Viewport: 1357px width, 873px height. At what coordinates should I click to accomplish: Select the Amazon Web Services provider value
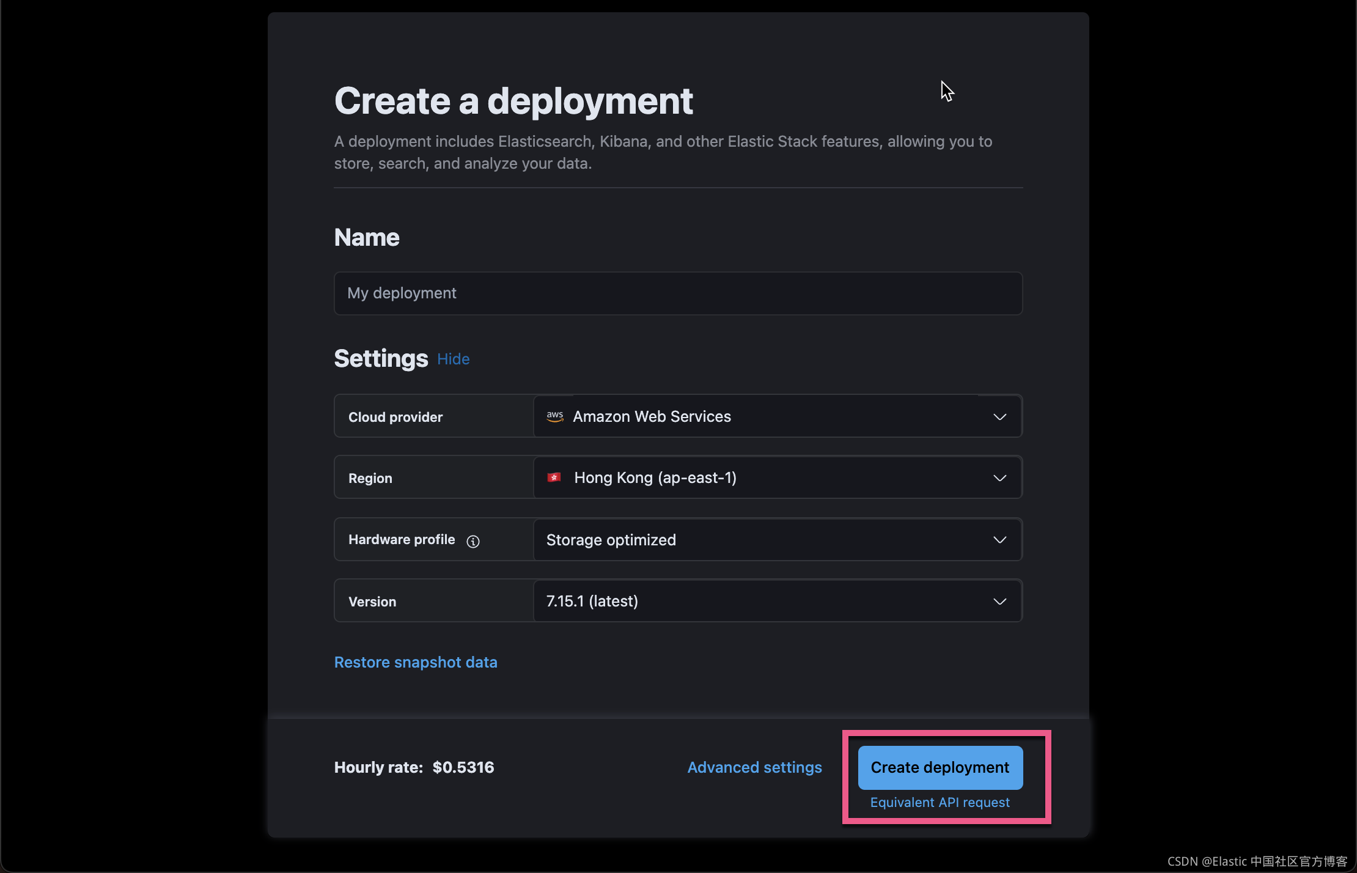click(x=652, y=416)
